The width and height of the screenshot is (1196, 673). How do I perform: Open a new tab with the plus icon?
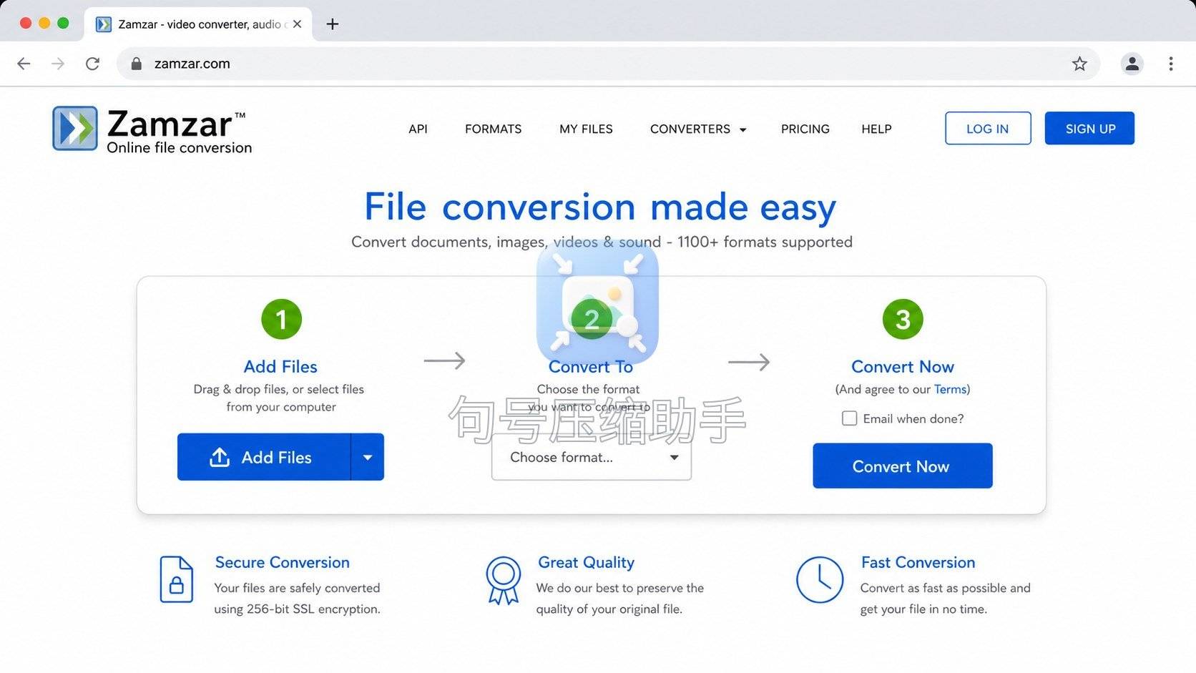tap(332, 24)
